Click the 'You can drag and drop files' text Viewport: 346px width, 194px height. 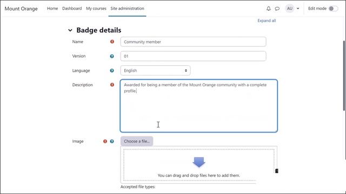[199, 175]
